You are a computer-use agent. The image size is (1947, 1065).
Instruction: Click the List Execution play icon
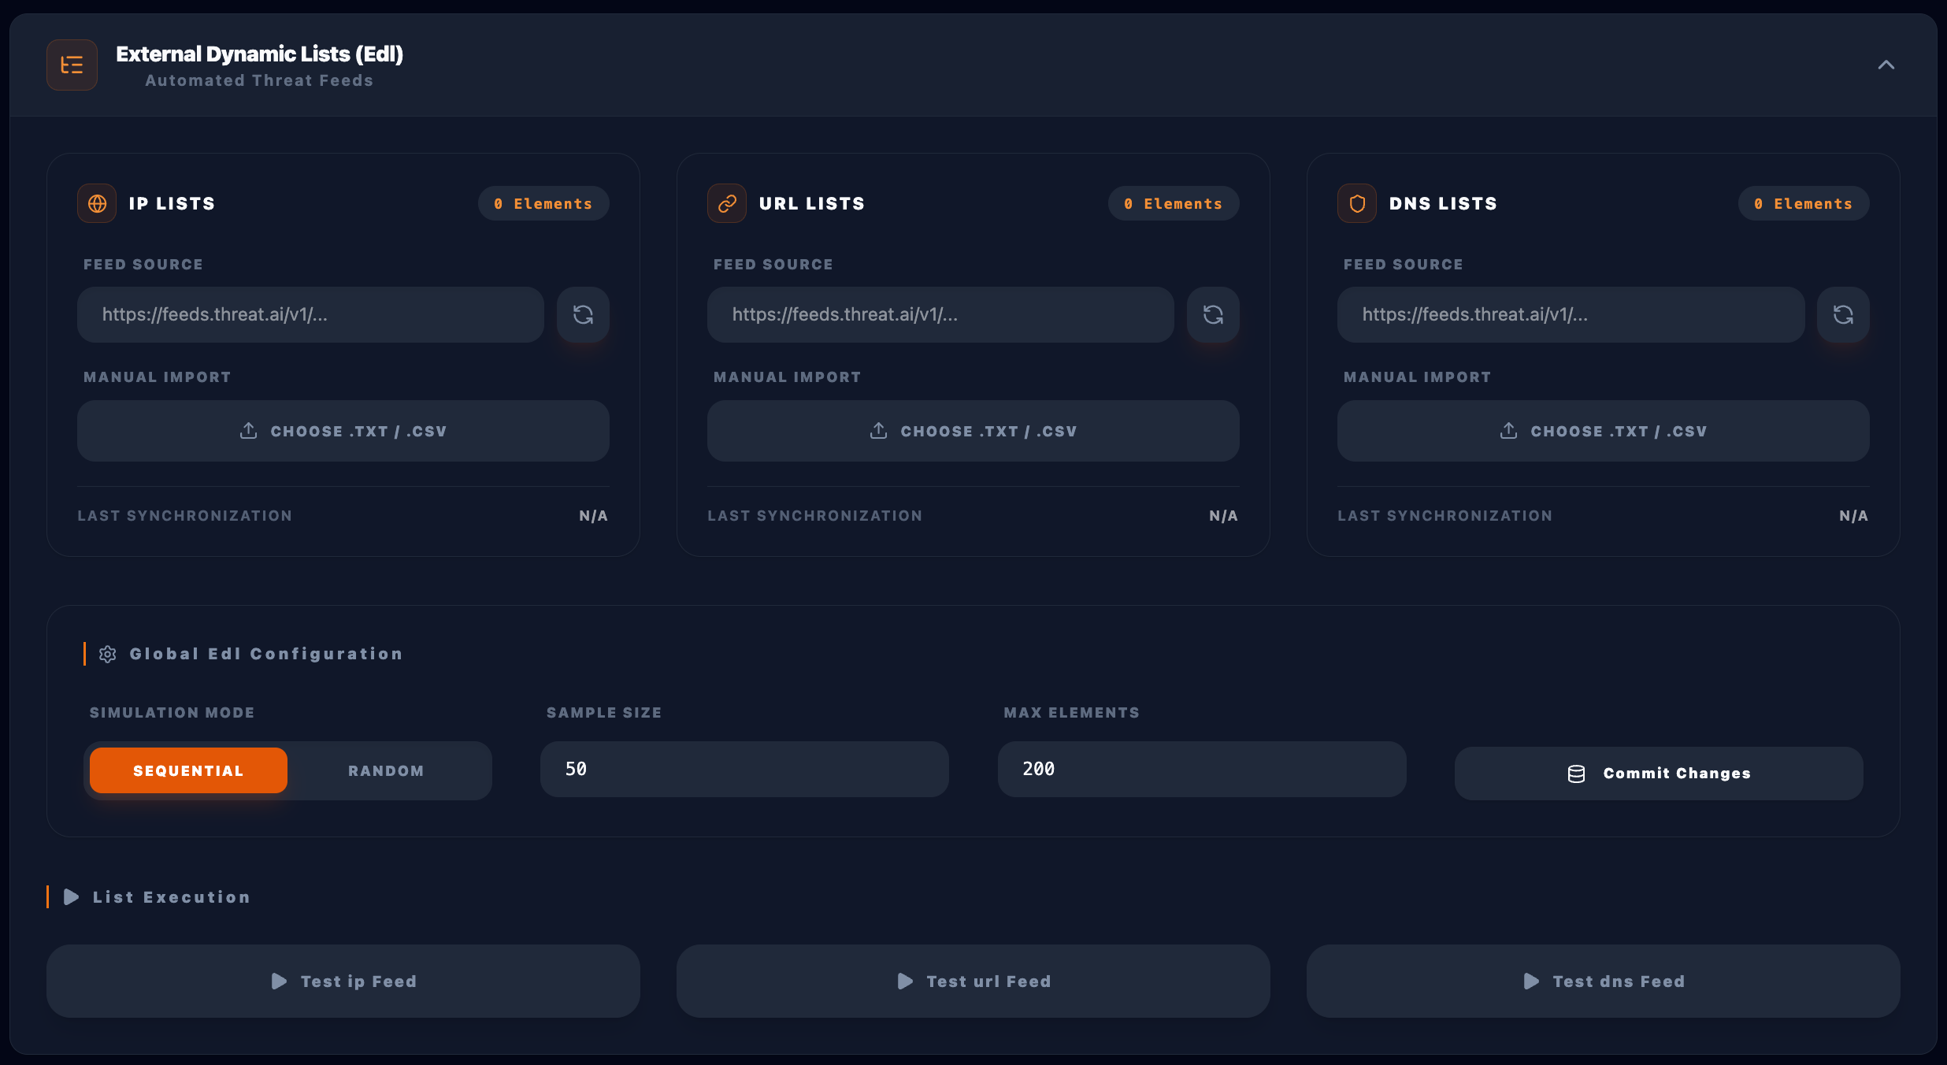pyautogui.click(x=71, y=896)
